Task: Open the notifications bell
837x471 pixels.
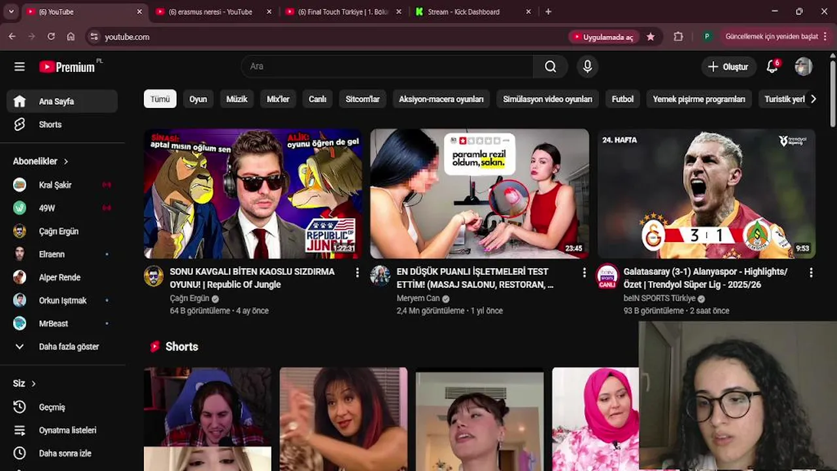Action: click(x=772, y=66)
